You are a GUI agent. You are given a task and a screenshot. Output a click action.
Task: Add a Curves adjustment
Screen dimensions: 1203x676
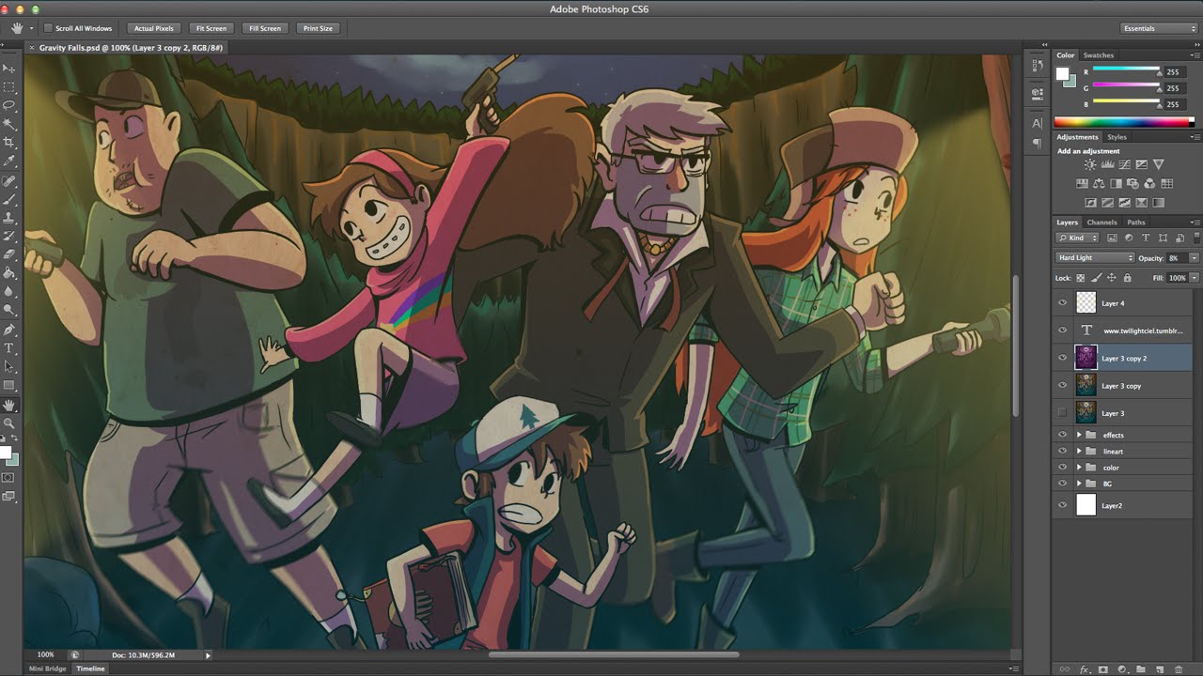click(x=1124, y=165)
